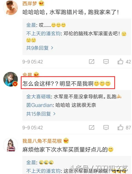
Task: Open username link 茵Guardian
Action: (x=39, y=105)
